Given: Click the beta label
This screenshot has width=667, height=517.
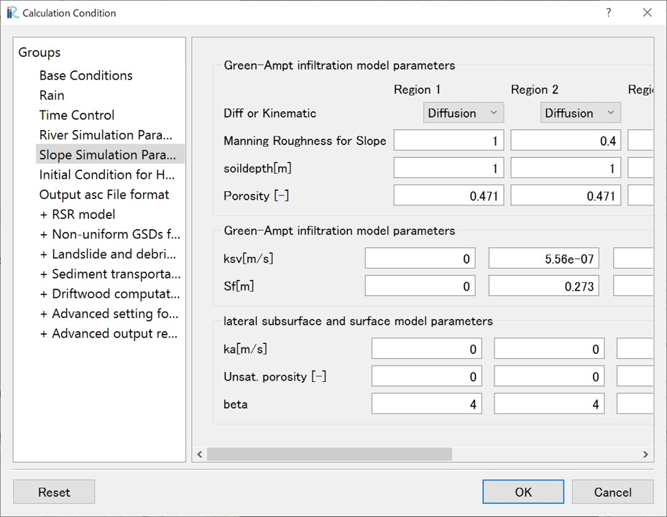Looking at the screenshot, I should pyautogui.click(x=235, y=404).
